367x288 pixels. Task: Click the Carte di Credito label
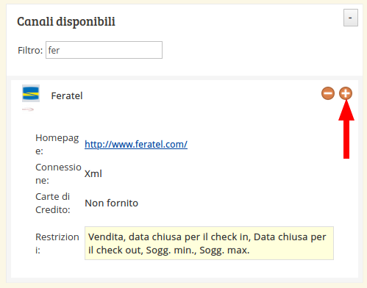pos(53,203)
